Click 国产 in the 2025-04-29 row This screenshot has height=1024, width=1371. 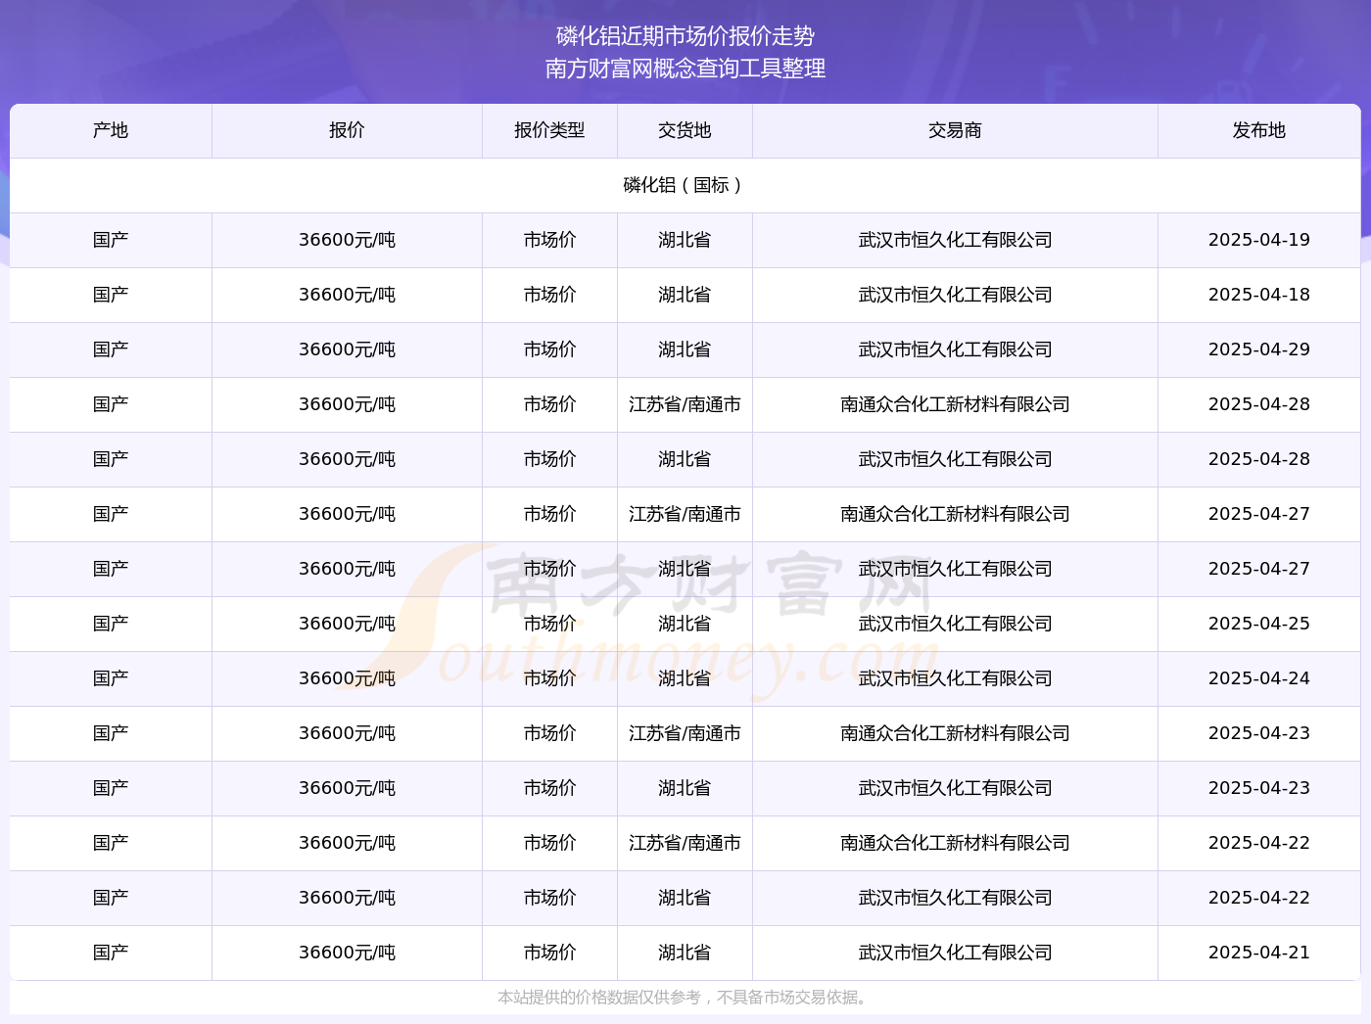point(111,349)
